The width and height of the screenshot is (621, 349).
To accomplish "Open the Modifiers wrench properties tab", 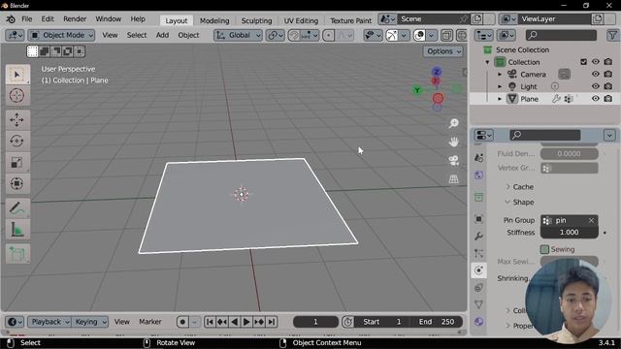I will click(x=478, y=237).
